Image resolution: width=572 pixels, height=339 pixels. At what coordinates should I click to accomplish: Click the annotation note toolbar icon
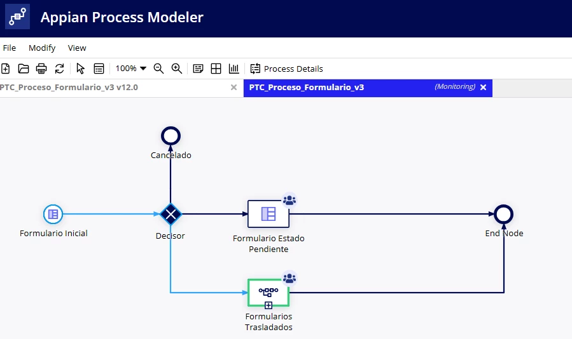coord(198,69)
